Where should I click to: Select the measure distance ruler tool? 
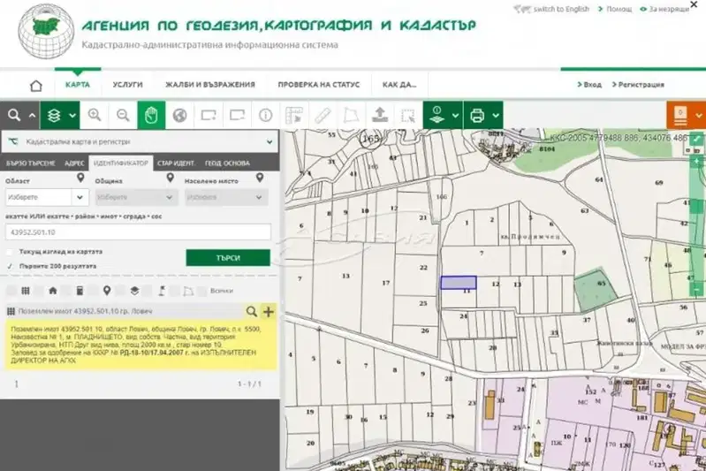pyautogui.click(x=323, y=115)
